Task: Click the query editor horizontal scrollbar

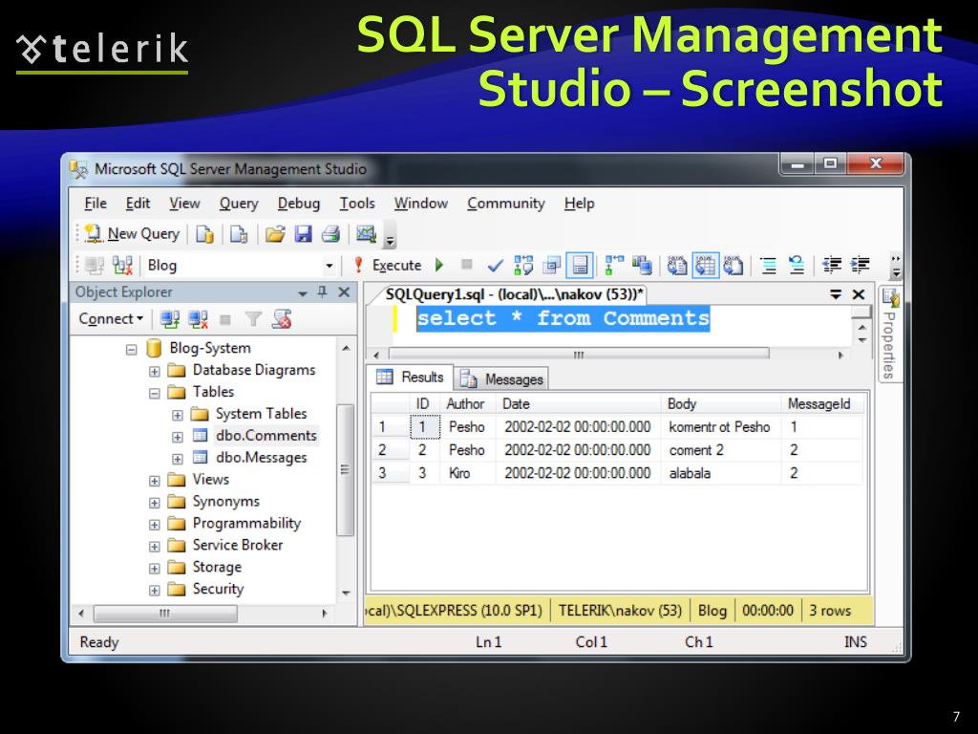Action: pos(579,355)
